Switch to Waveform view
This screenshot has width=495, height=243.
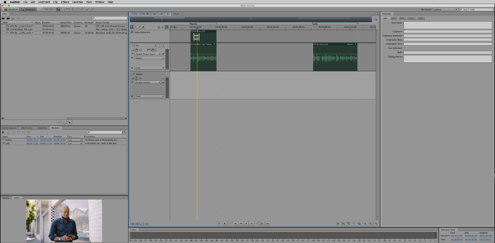[x=11, y=9]
